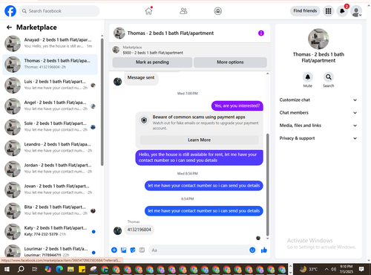Send a thumbs-up like
Image resolution: width=371 pixels, height=275 pixels.
point(264,250)
